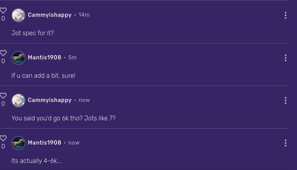Screen dimensions: 297x170
Task: Open Mantis1908's profile from the 5m comment username
Action: pyautogui.click(x=44, y=58)
